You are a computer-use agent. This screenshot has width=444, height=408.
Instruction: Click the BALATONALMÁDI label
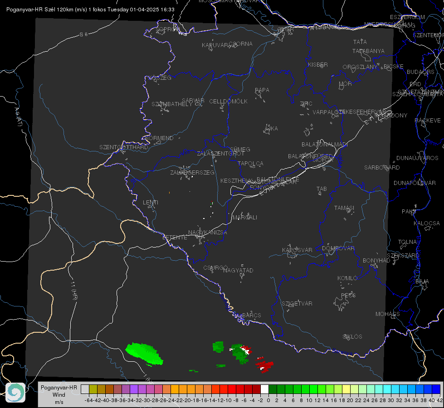coord(325,145)
